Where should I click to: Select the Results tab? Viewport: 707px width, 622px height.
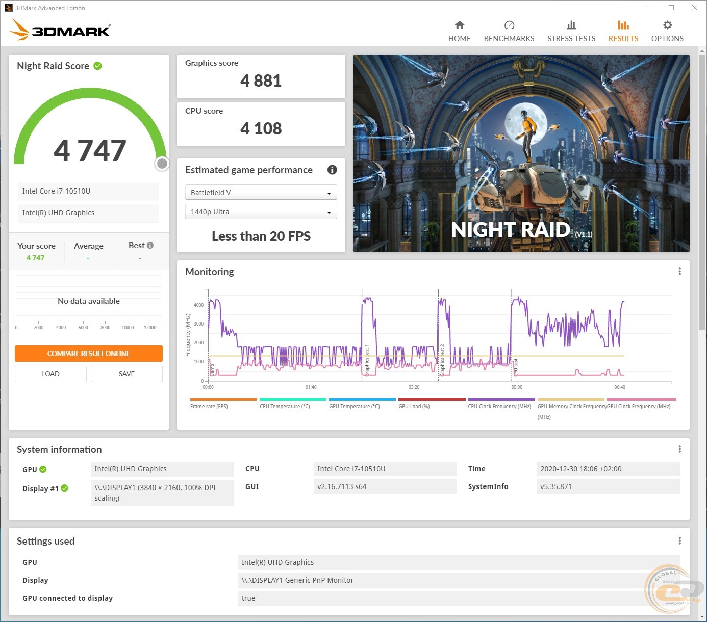pyautogui.click(x=623, y=31)
